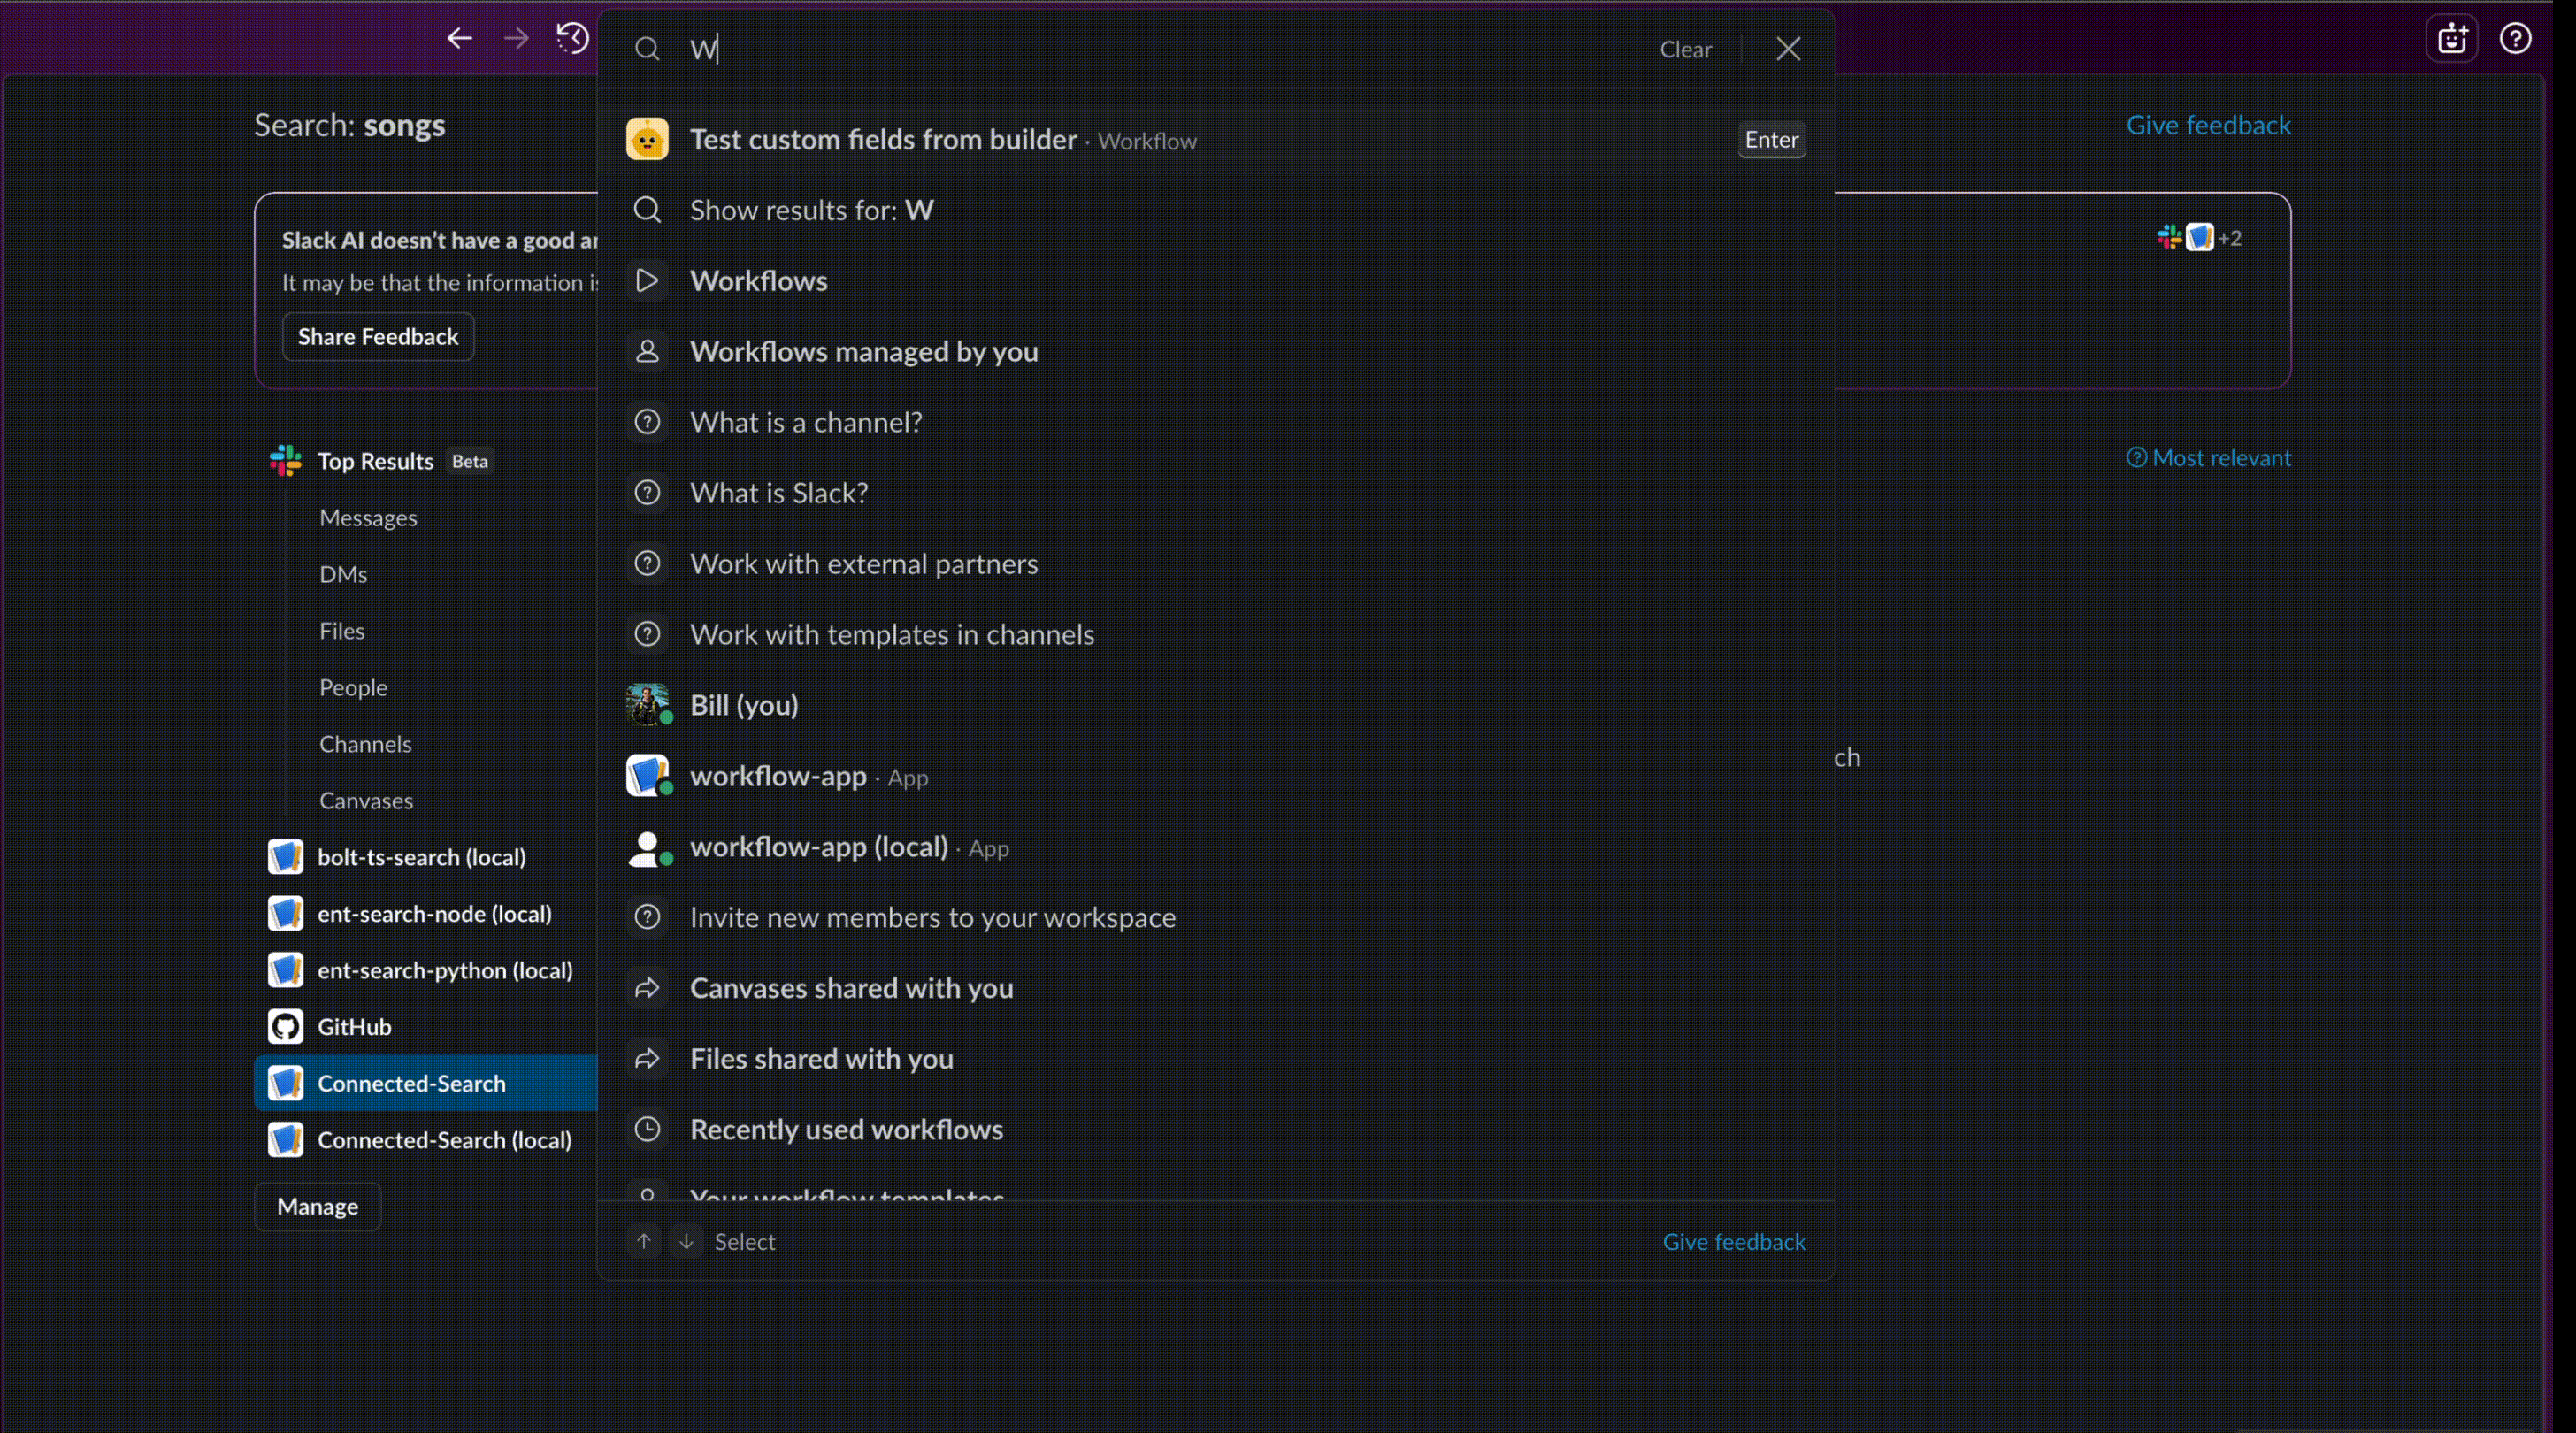This screenshot has height=1433, width=2576.
Task: Click Clear in the search box
Action: 1685,49
